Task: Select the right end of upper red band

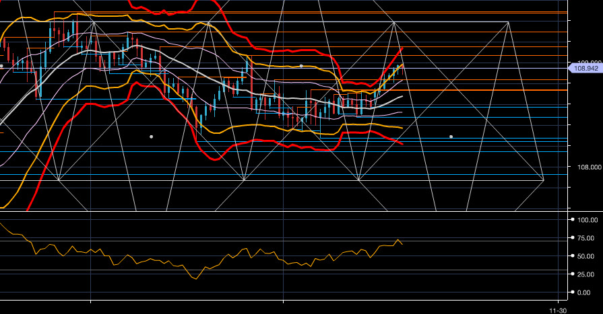Action: [x=403, y=48]
